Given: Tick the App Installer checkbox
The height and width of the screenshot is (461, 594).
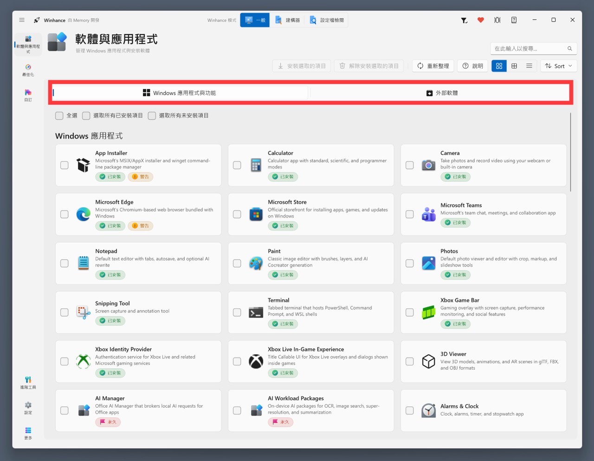Looking at the screenshot, I should click(65, 165).
